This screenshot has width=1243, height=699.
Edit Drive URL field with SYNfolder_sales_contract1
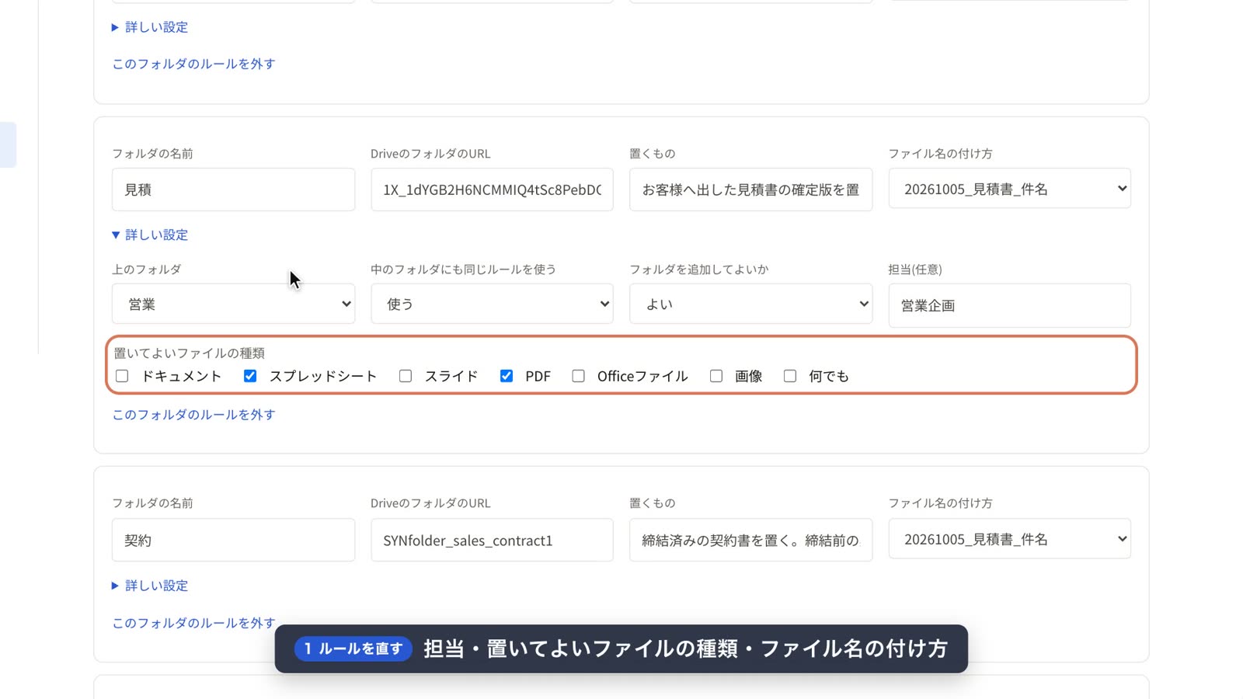pyautogui.click(x=492, y=540)
